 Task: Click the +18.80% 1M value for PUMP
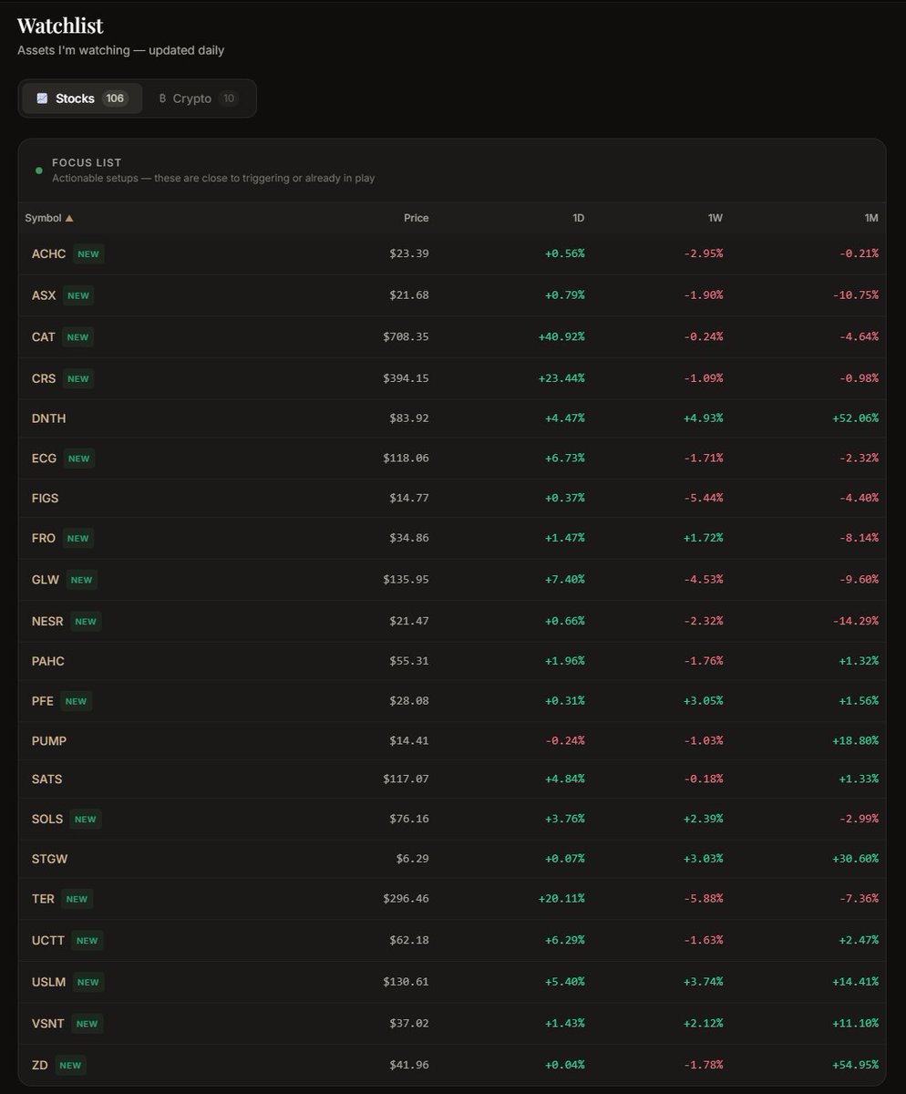tap(856, 740)
